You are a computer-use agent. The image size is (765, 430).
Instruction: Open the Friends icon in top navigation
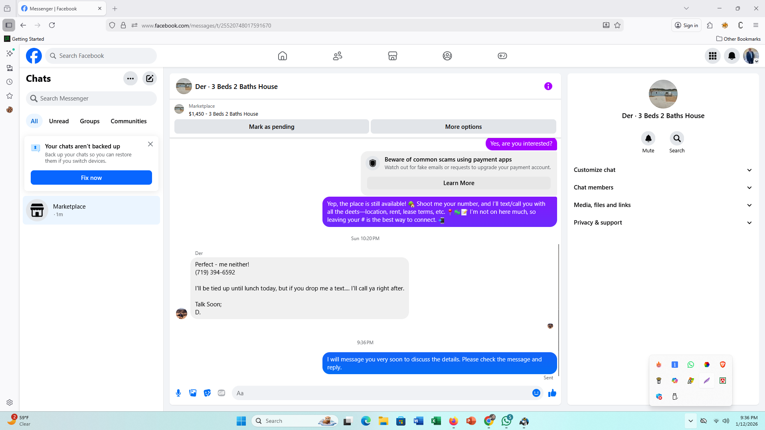click(338, 56)
